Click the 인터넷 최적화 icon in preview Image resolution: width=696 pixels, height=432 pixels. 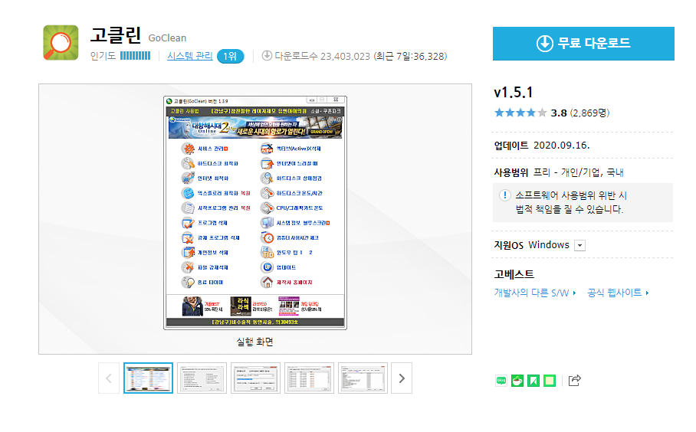(189, 178)
